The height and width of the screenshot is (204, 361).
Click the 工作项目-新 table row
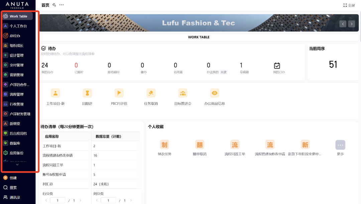[x=90, y=146]
